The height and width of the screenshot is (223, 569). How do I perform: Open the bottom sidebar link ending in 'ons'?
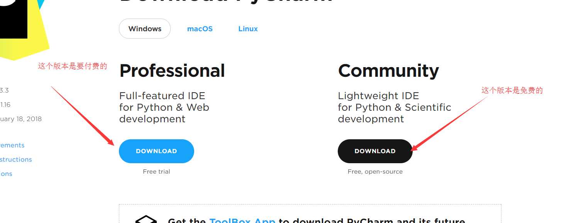pyautogui.click(x=6, y=174)
